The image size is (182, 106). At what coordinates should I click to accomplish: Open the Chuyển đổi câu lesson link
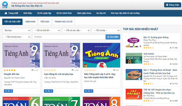click(x=11, y=74)
